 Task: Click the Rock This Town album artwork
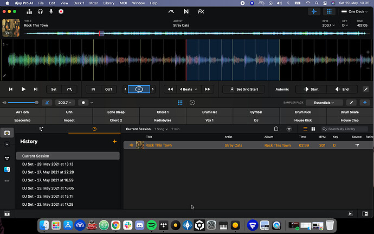[11, 28]
